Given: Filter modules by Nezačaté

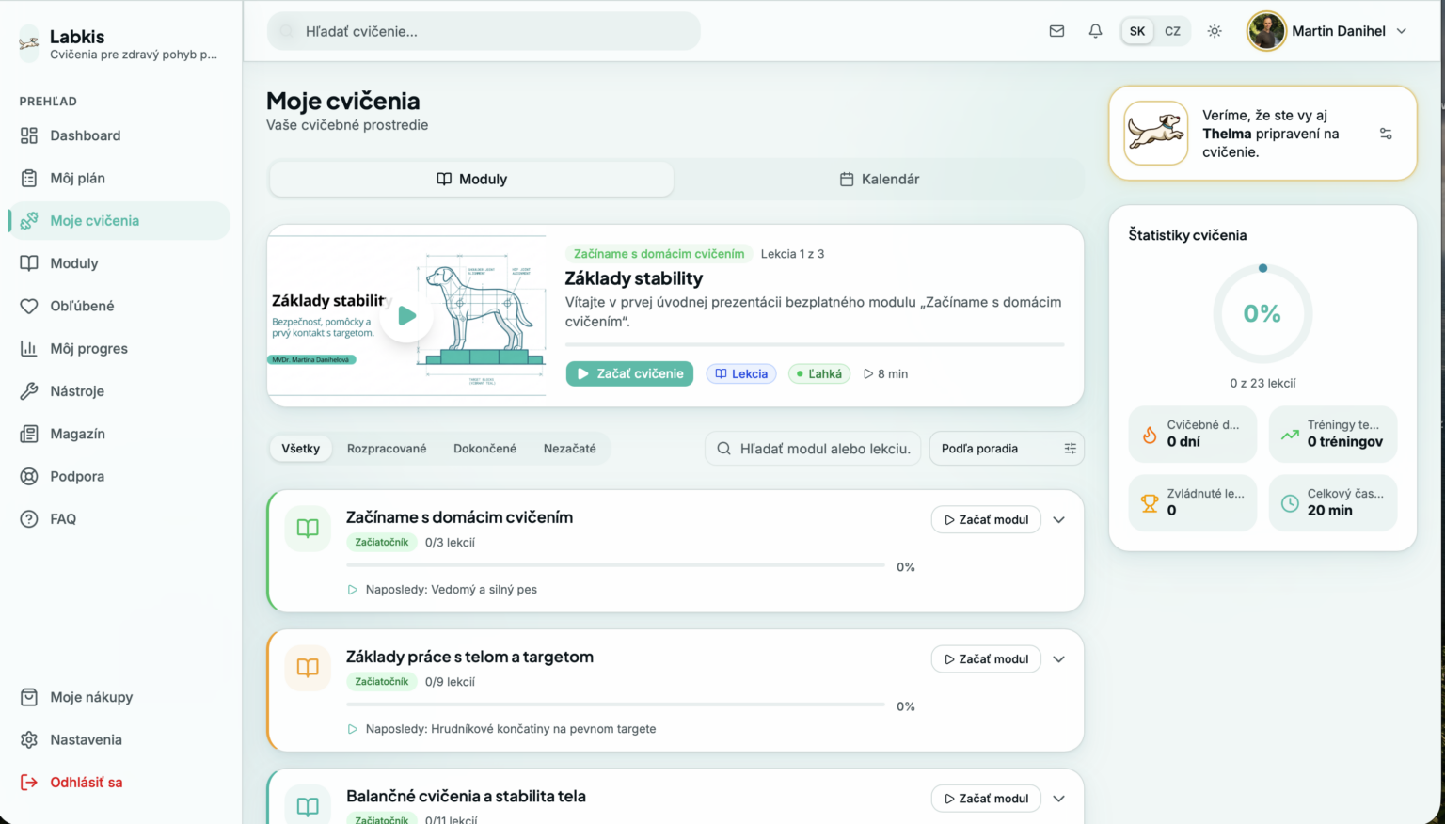Looking at the screenshot, I should [570, 449].
